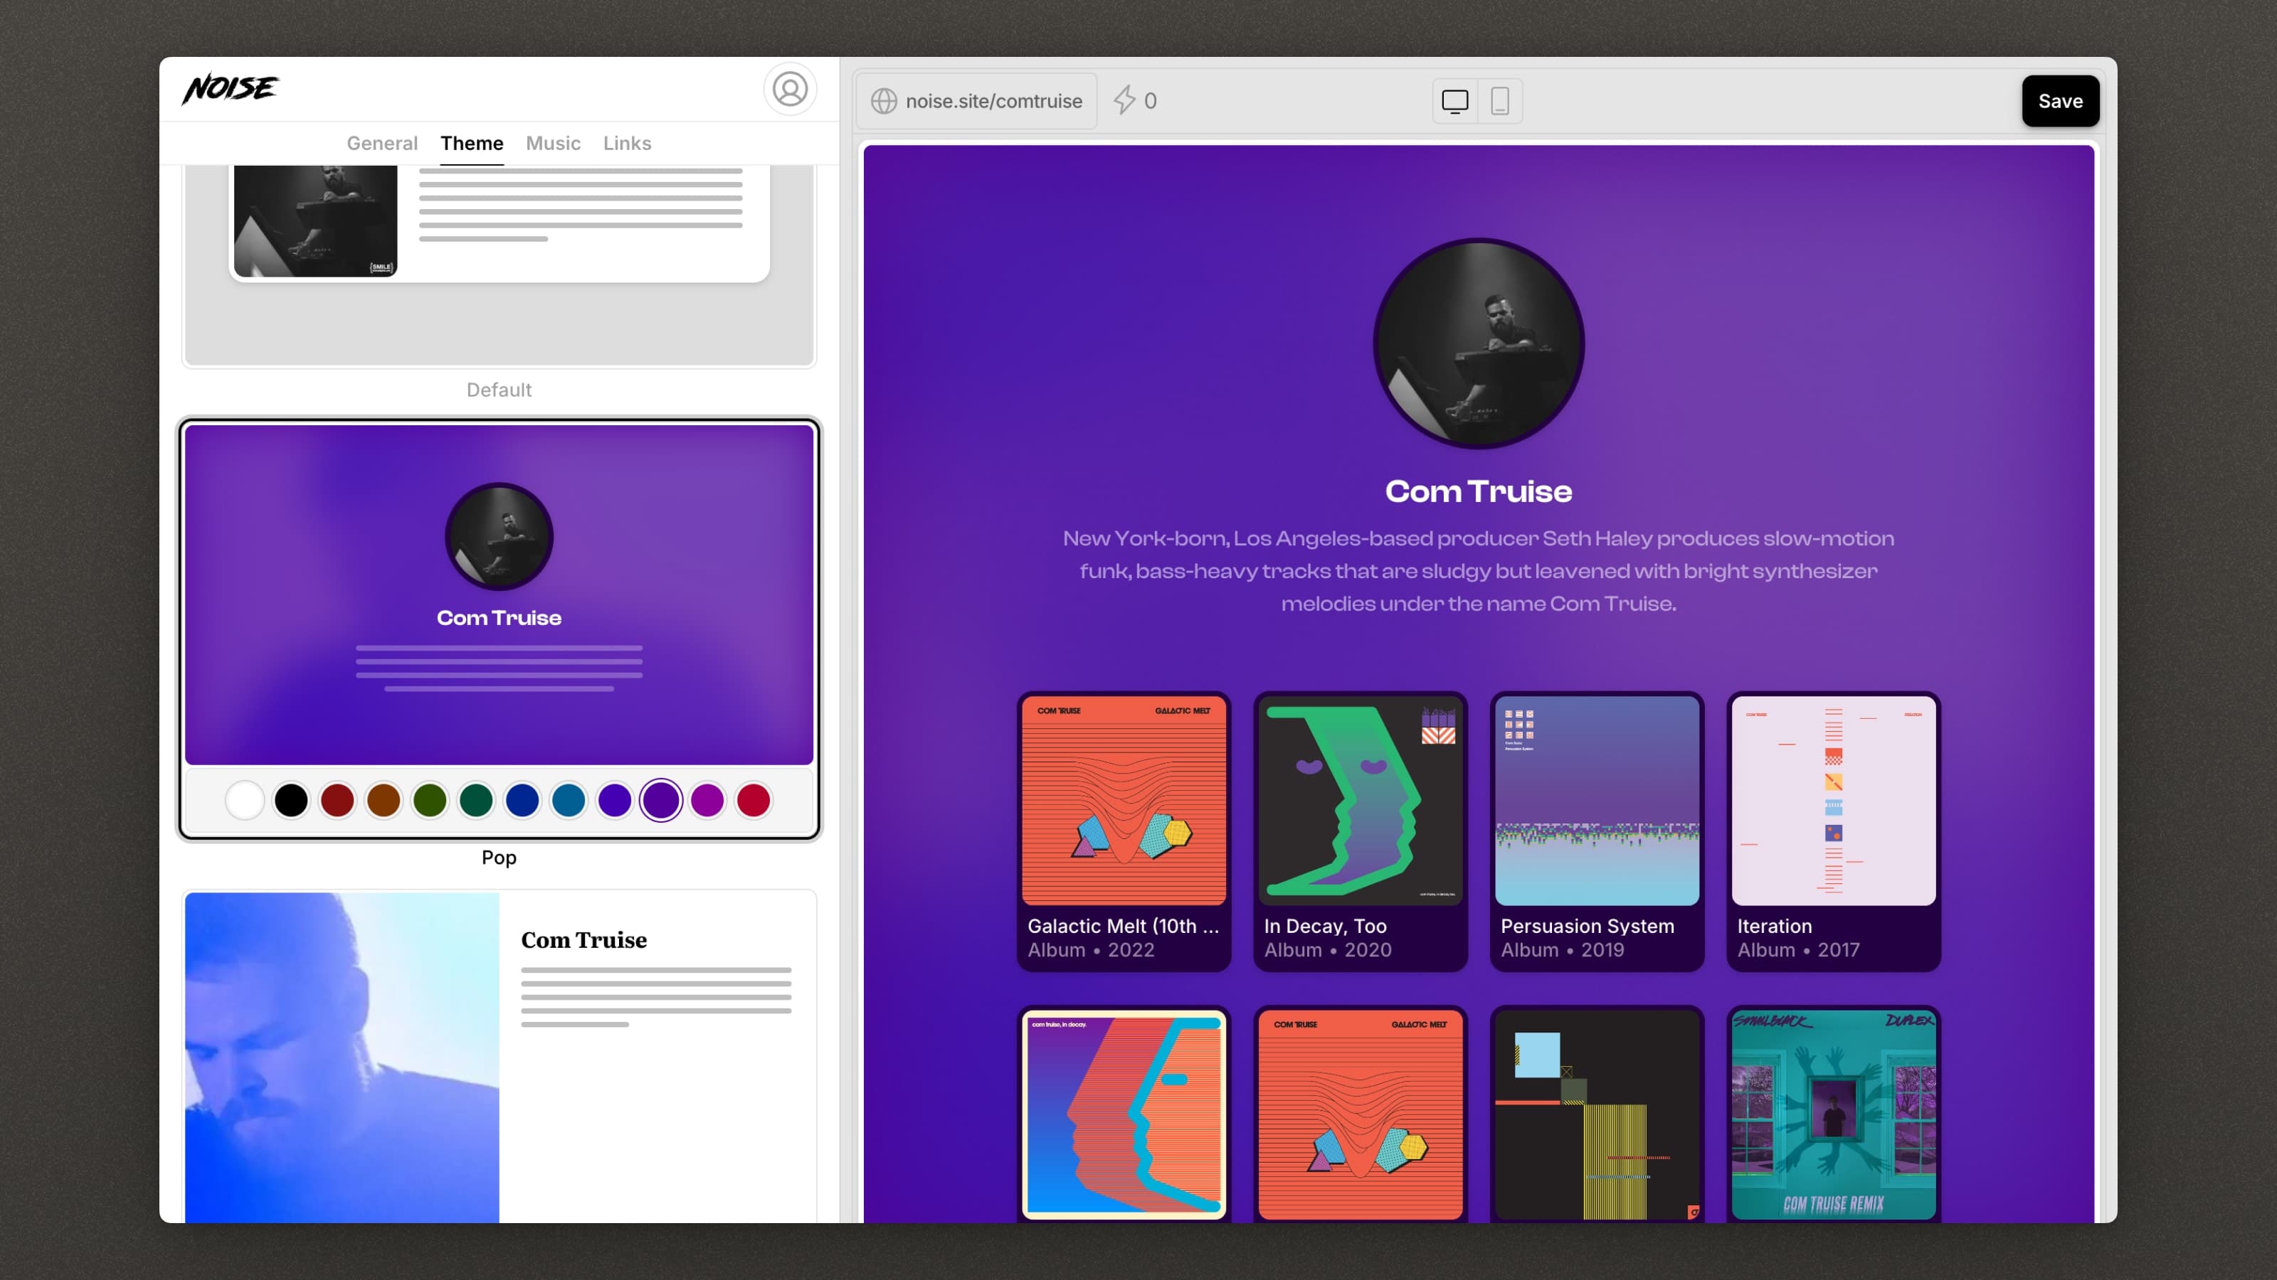Screen dimensions: 2277x1280
Task: Click the Save button
Action: click(x=2061, y=101)
